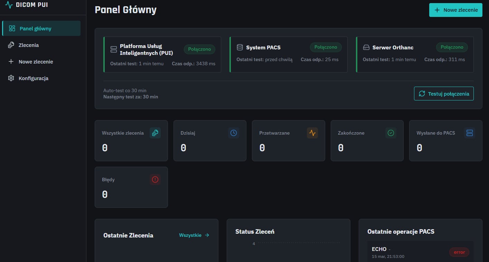Click the Nowe zlecenie button at top right
Viewport: 489px width, 262px height.
click(456, 10)
